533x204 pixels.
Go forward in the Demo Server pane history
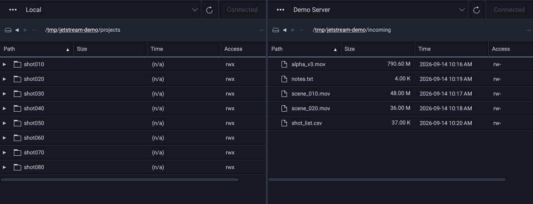(293, 30)
